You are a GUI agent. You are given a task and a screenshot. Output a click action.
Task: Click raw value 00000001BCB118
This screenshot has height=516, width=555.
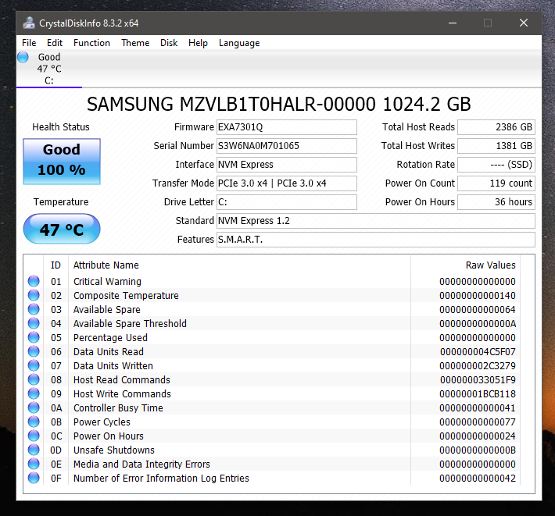pos(478,393)
